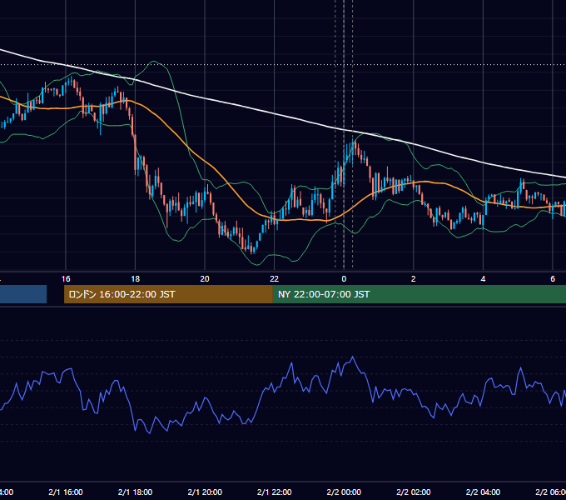Click the 2/2 02:00 date label
Viewport: 566px width, 500px height.
[414, 492]
